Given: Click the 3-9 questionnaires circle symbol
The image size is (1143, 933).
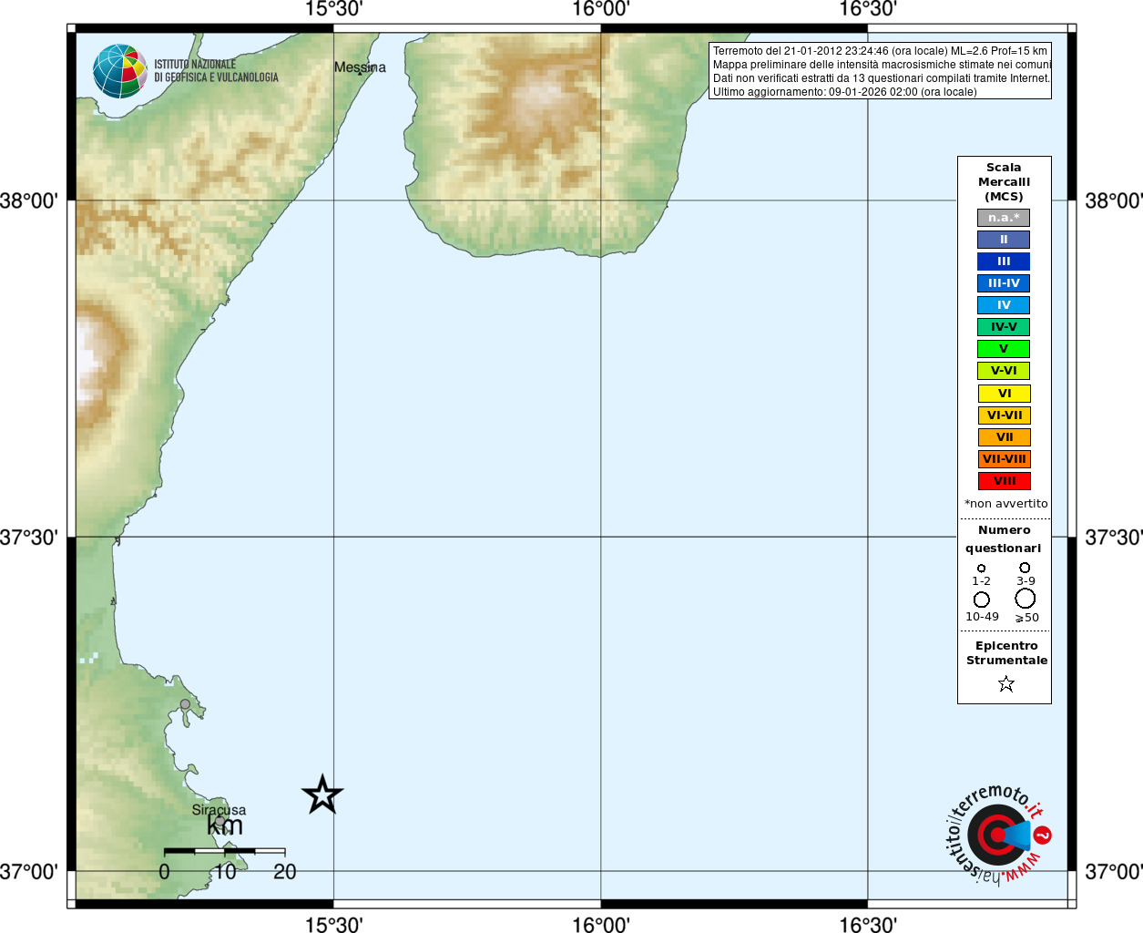Looking at the screenshot, I should point(1025,567).
